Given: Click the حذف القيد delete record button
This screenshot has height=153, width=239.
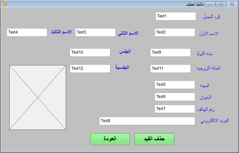Looking at the screenshot, I should click(154, 139).
